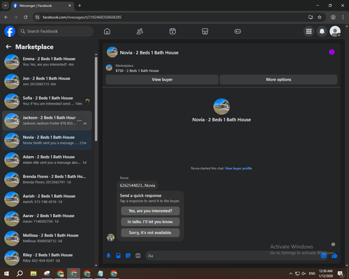Open the Friends icon in top navigation
The image size is (349, 279).
pos(140,31)
